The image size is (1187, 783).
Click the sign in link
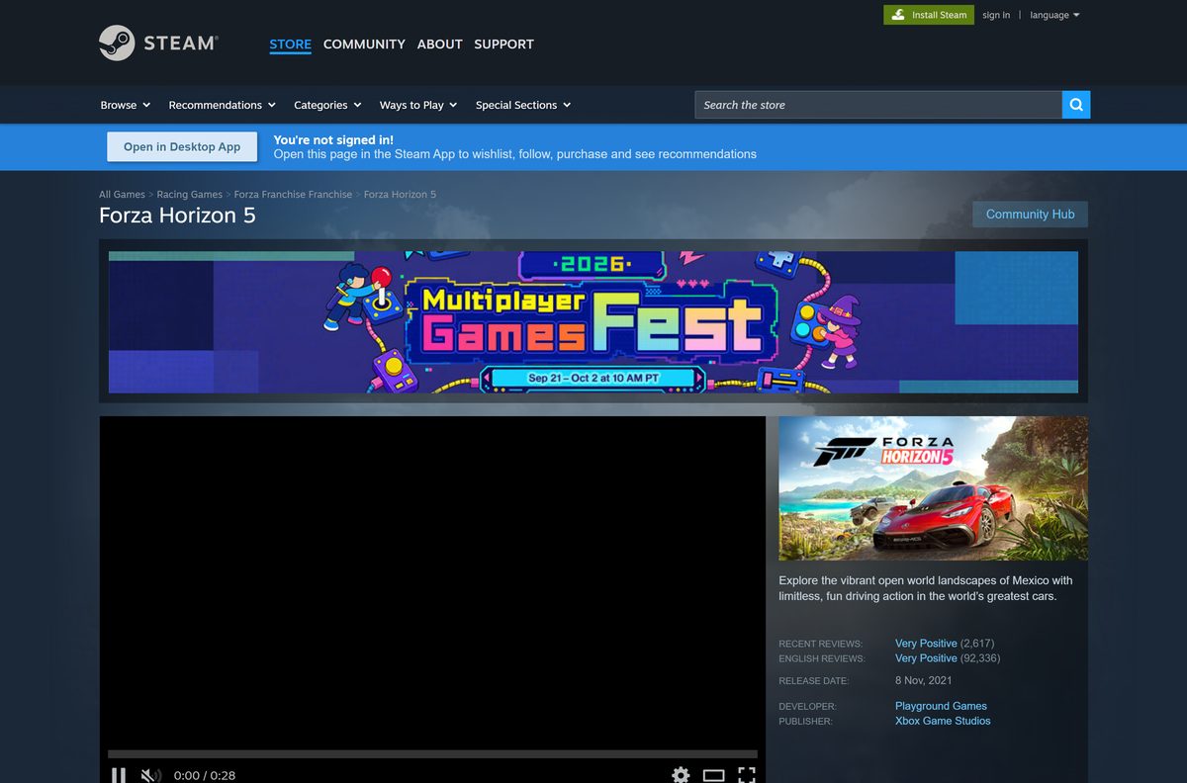pos(996,15)
